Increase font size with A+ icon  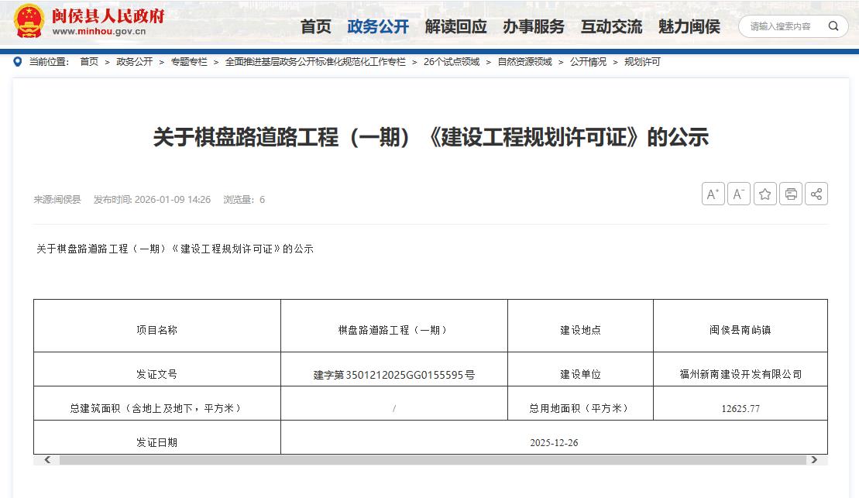[x=713, y=194]
